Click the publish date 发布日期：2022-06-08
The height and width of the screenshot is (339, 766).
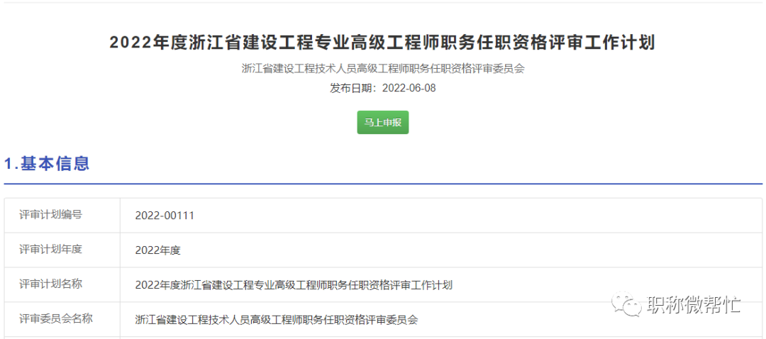[382, 89]
